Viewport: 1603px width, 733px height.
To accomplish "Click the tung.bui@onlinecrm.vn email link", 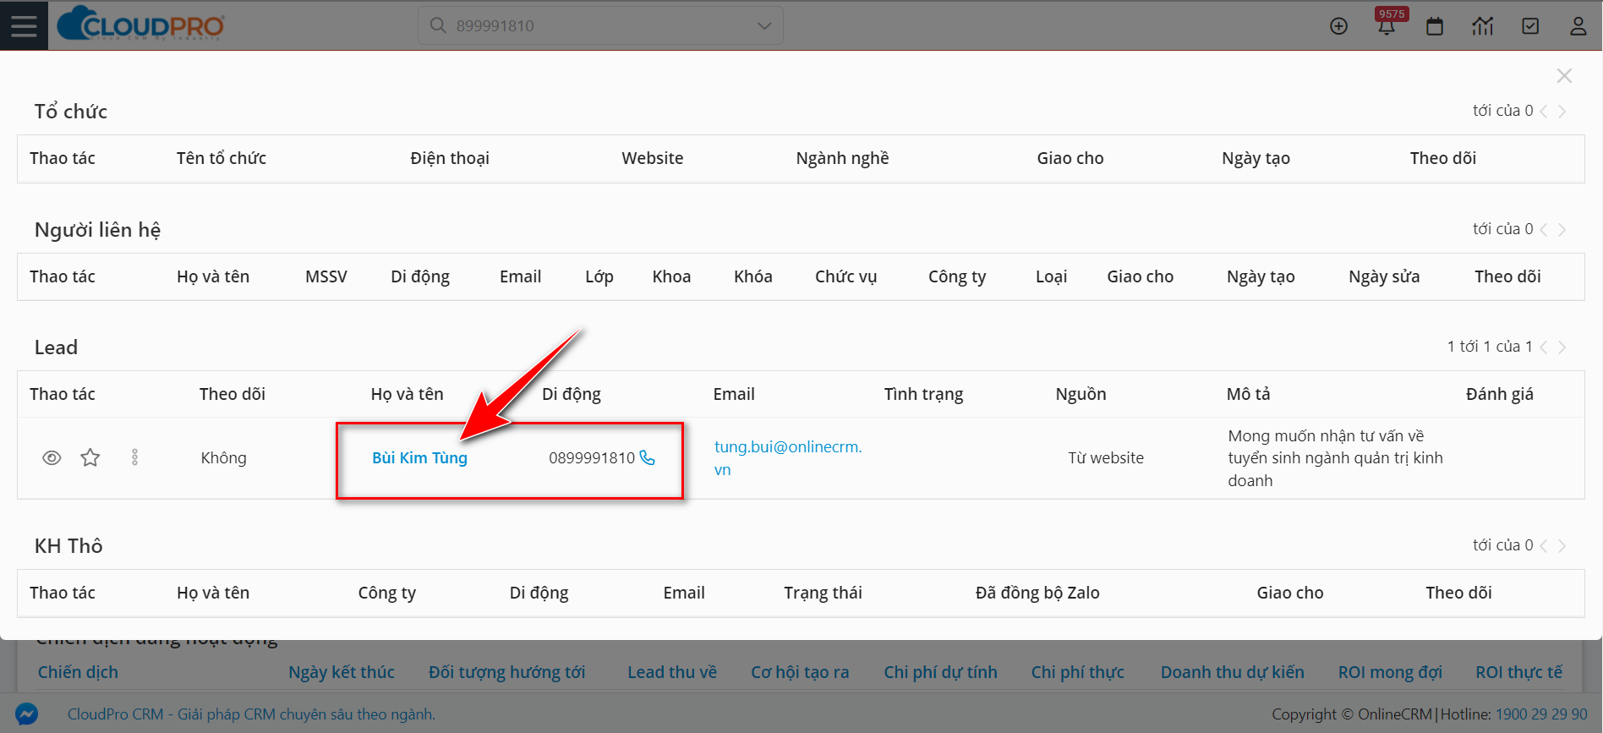I will click(x=788, y=458).
